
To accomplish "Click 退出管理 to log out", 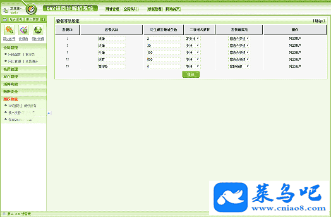I will (33, 19).
